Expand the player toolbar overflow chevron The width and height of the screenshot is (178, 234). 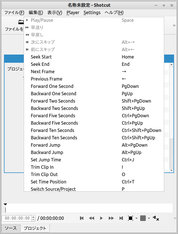tap(175, 218)
